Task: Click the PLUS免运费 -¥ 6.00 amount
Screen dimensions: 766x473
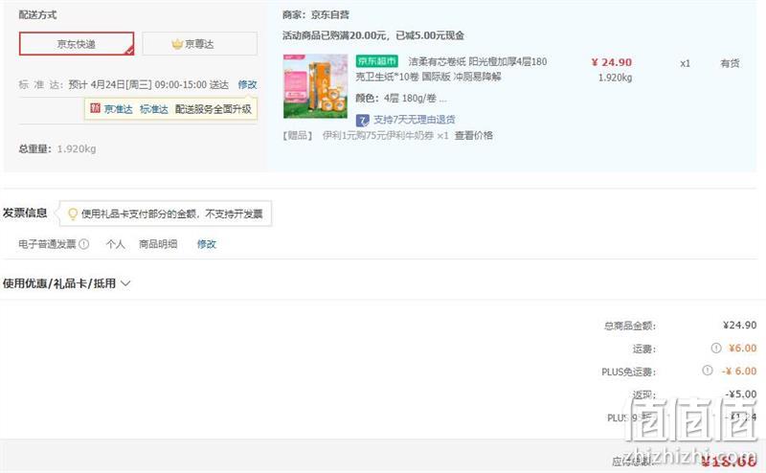Action: [x=739, y=371]
